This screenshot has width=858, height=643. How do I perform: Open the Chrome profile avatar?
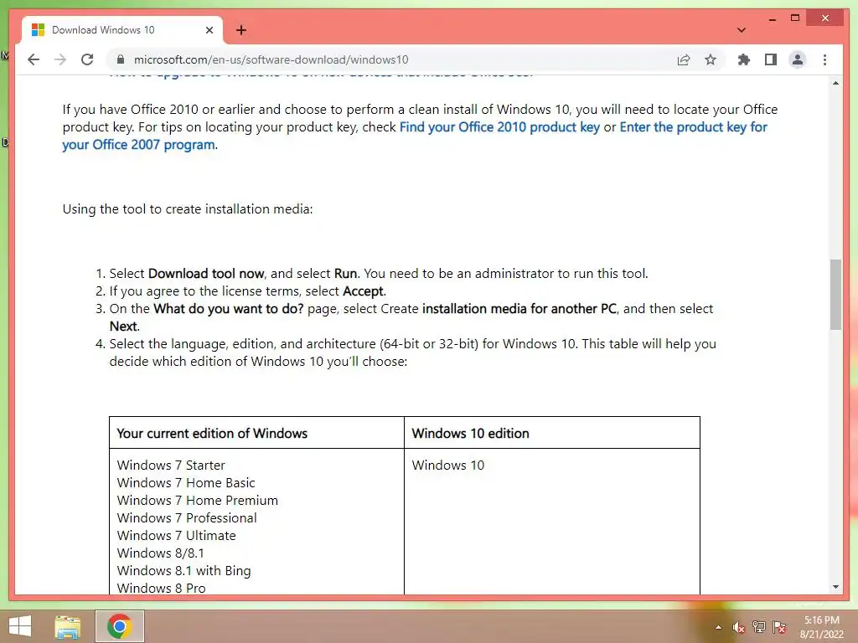tap(798, 59)
